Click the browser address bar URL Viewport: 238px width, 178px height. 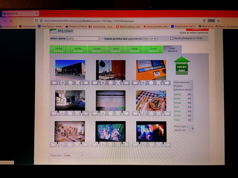point(89,21)
